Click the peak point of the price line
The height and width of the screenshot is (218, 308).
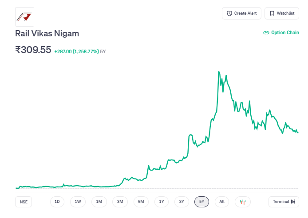[219, 71]
